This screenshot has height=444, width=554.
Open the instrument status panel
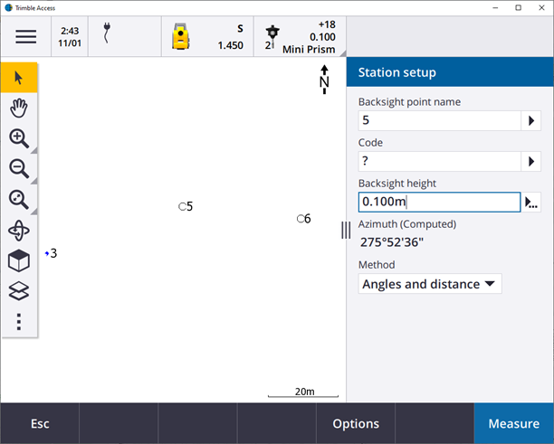point(206,36)
